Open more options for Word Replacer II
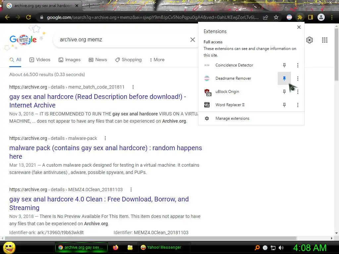This screenshot has width=339, height=254. click(x=298, y=105)
